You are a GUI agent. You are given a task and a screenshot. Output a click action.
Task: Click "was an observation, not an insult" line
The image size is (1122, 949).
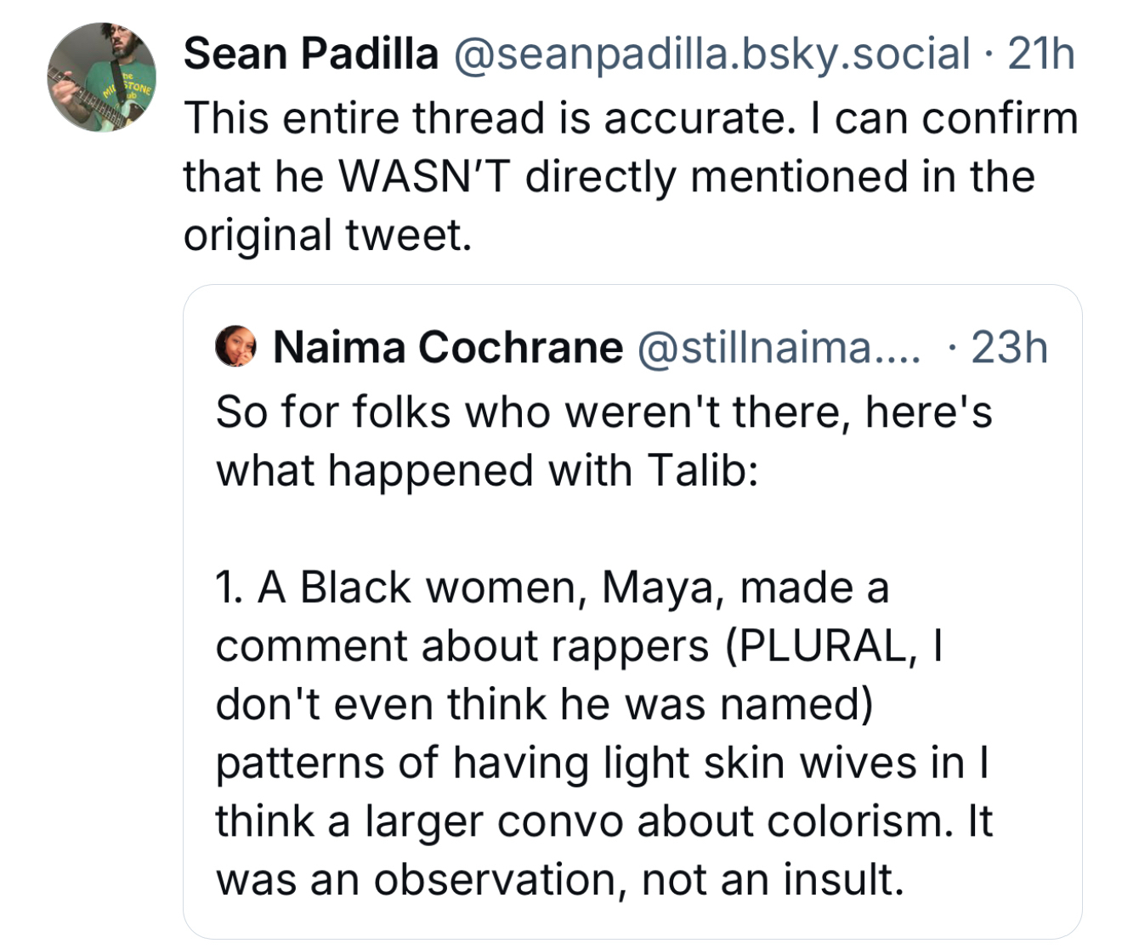click(x=559, y=880)
